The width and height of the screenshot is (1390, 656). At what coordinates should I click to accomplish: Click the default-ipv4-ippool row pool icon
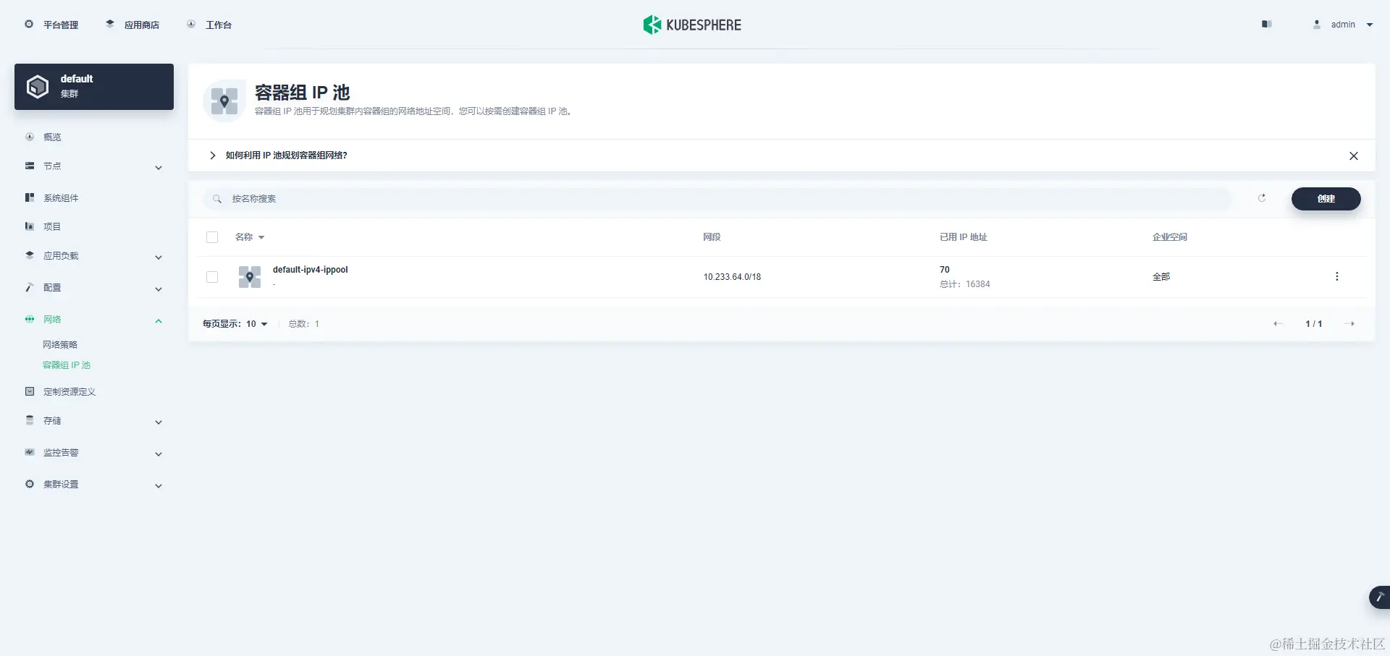[x=250, y=276]
